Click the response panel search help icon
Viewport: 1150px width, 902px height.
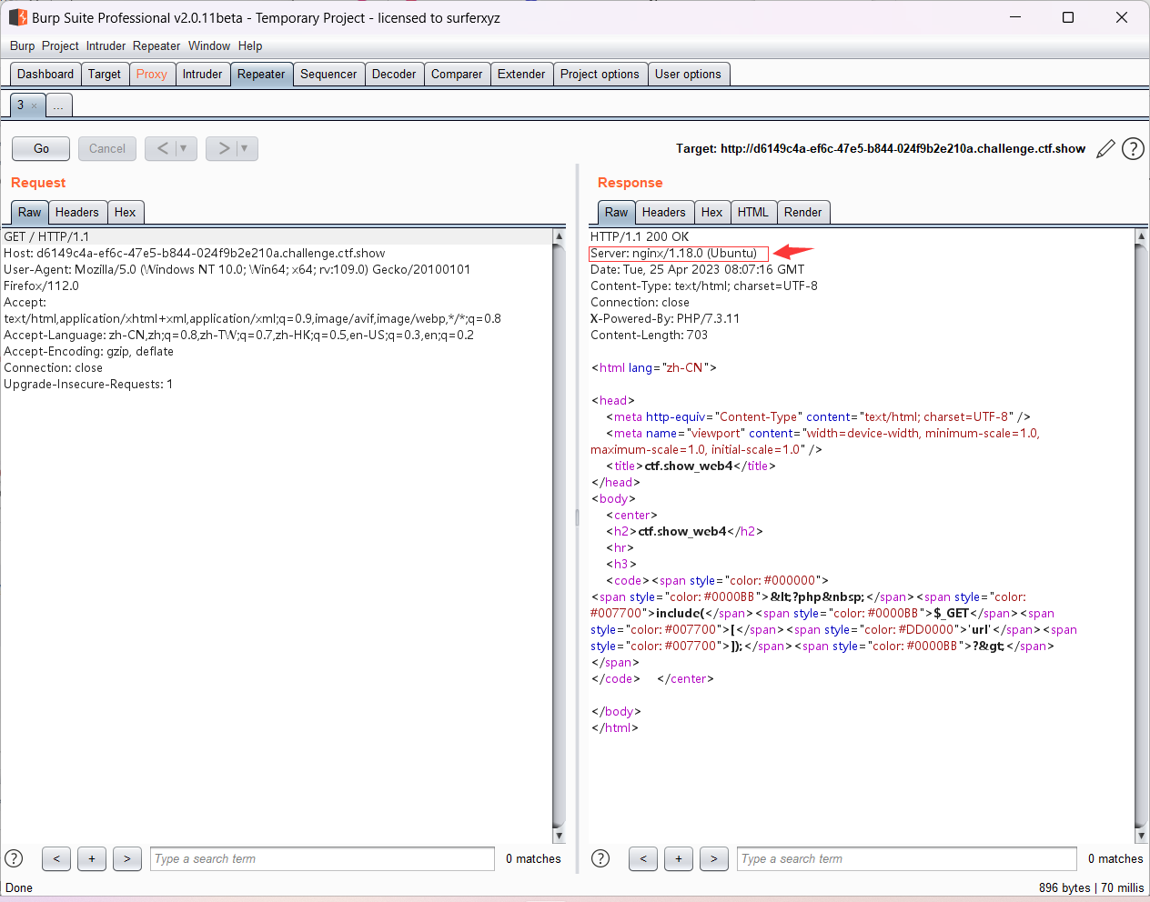click(x=600, y=858)
